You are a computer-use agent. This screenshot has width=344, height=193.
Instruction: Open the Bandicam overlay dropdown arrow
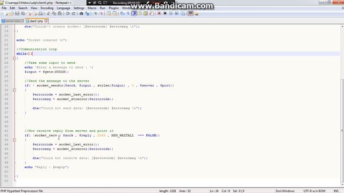[89, 3]
